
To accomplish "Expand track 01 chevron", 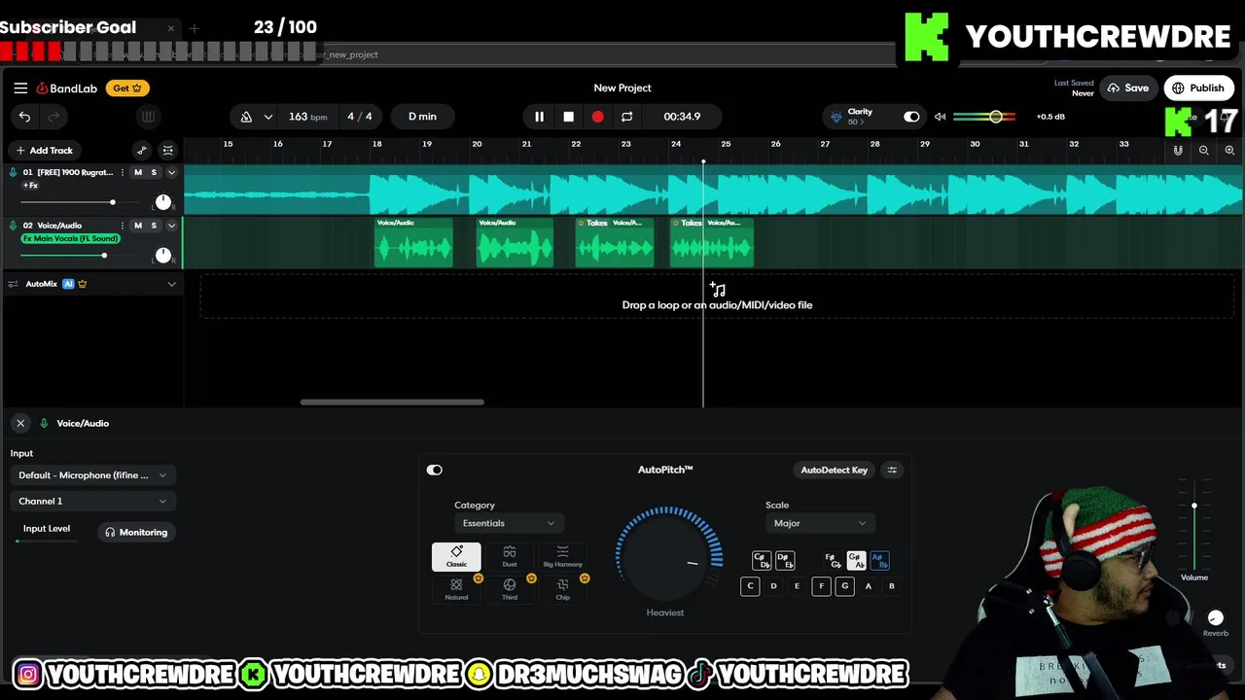I will pyautogui.click(x=171, y=172).
